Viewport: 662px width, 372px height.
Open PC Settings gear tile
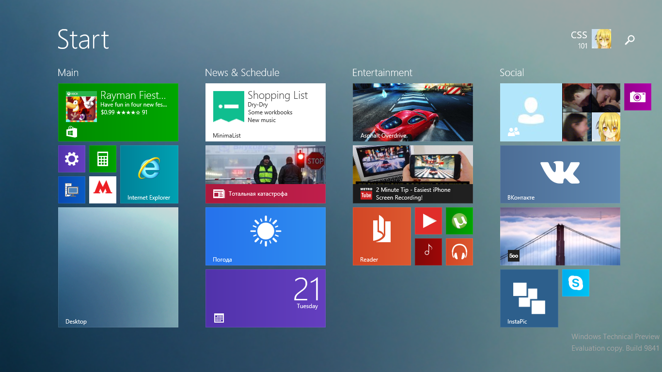click(72, 159)
